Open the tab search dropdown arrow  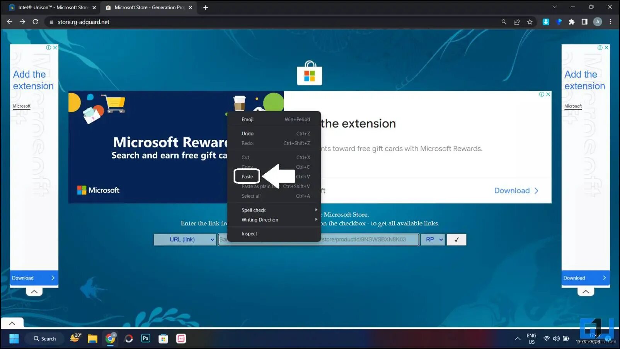(555, 7)
